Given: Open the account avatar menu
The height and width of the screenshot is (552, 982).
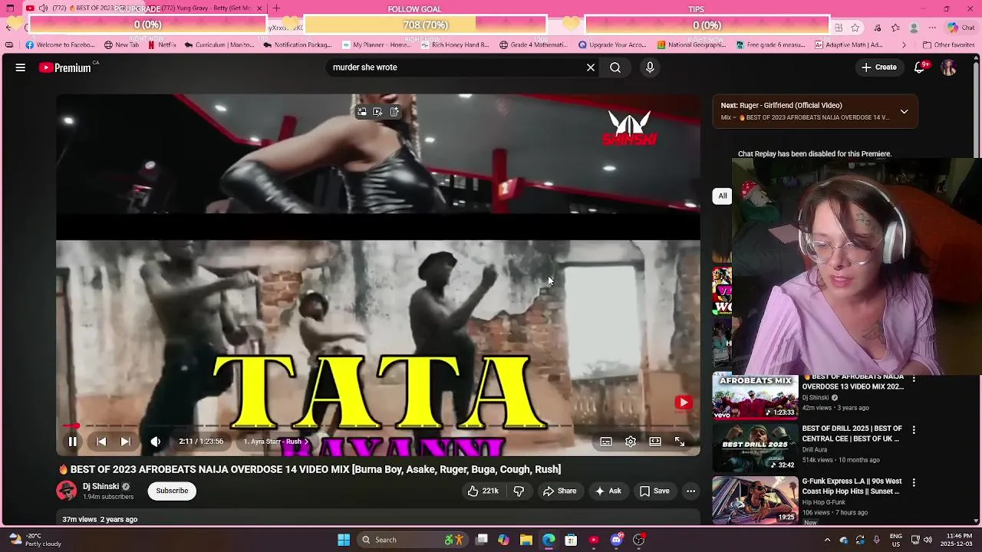Looking at the screenshot, I should pyautogui.click(x=949, y=67).
